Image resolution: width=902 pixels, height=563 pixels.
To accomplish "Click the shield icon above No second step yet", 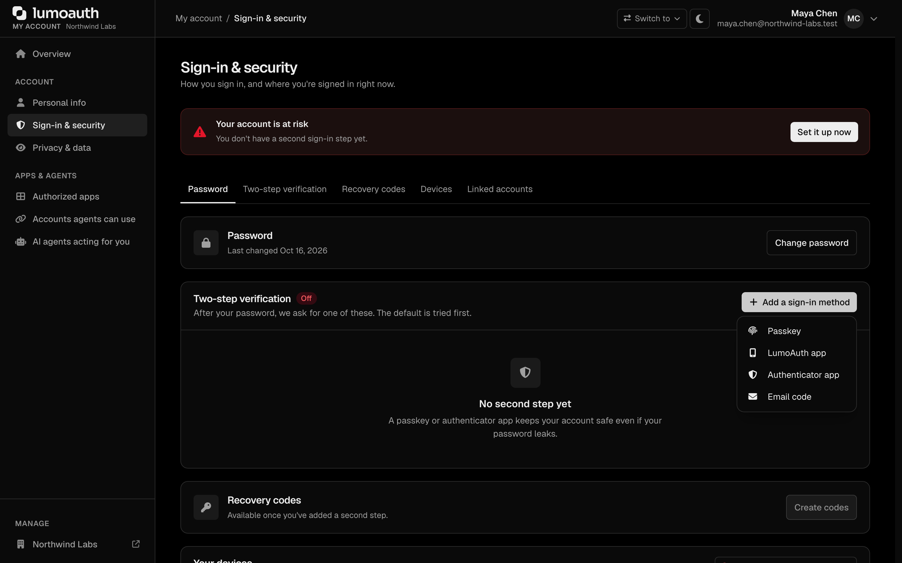I will [x=525, y=373].
